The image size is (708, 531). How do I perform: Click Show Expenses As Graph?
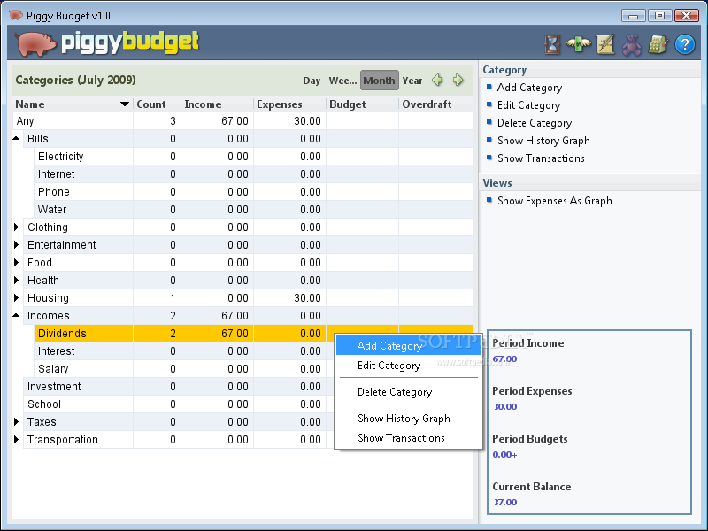[x=555, y=201]
